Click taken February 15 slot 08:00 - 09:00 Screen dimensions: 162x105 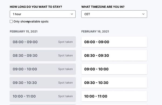(x=43, y=42)
